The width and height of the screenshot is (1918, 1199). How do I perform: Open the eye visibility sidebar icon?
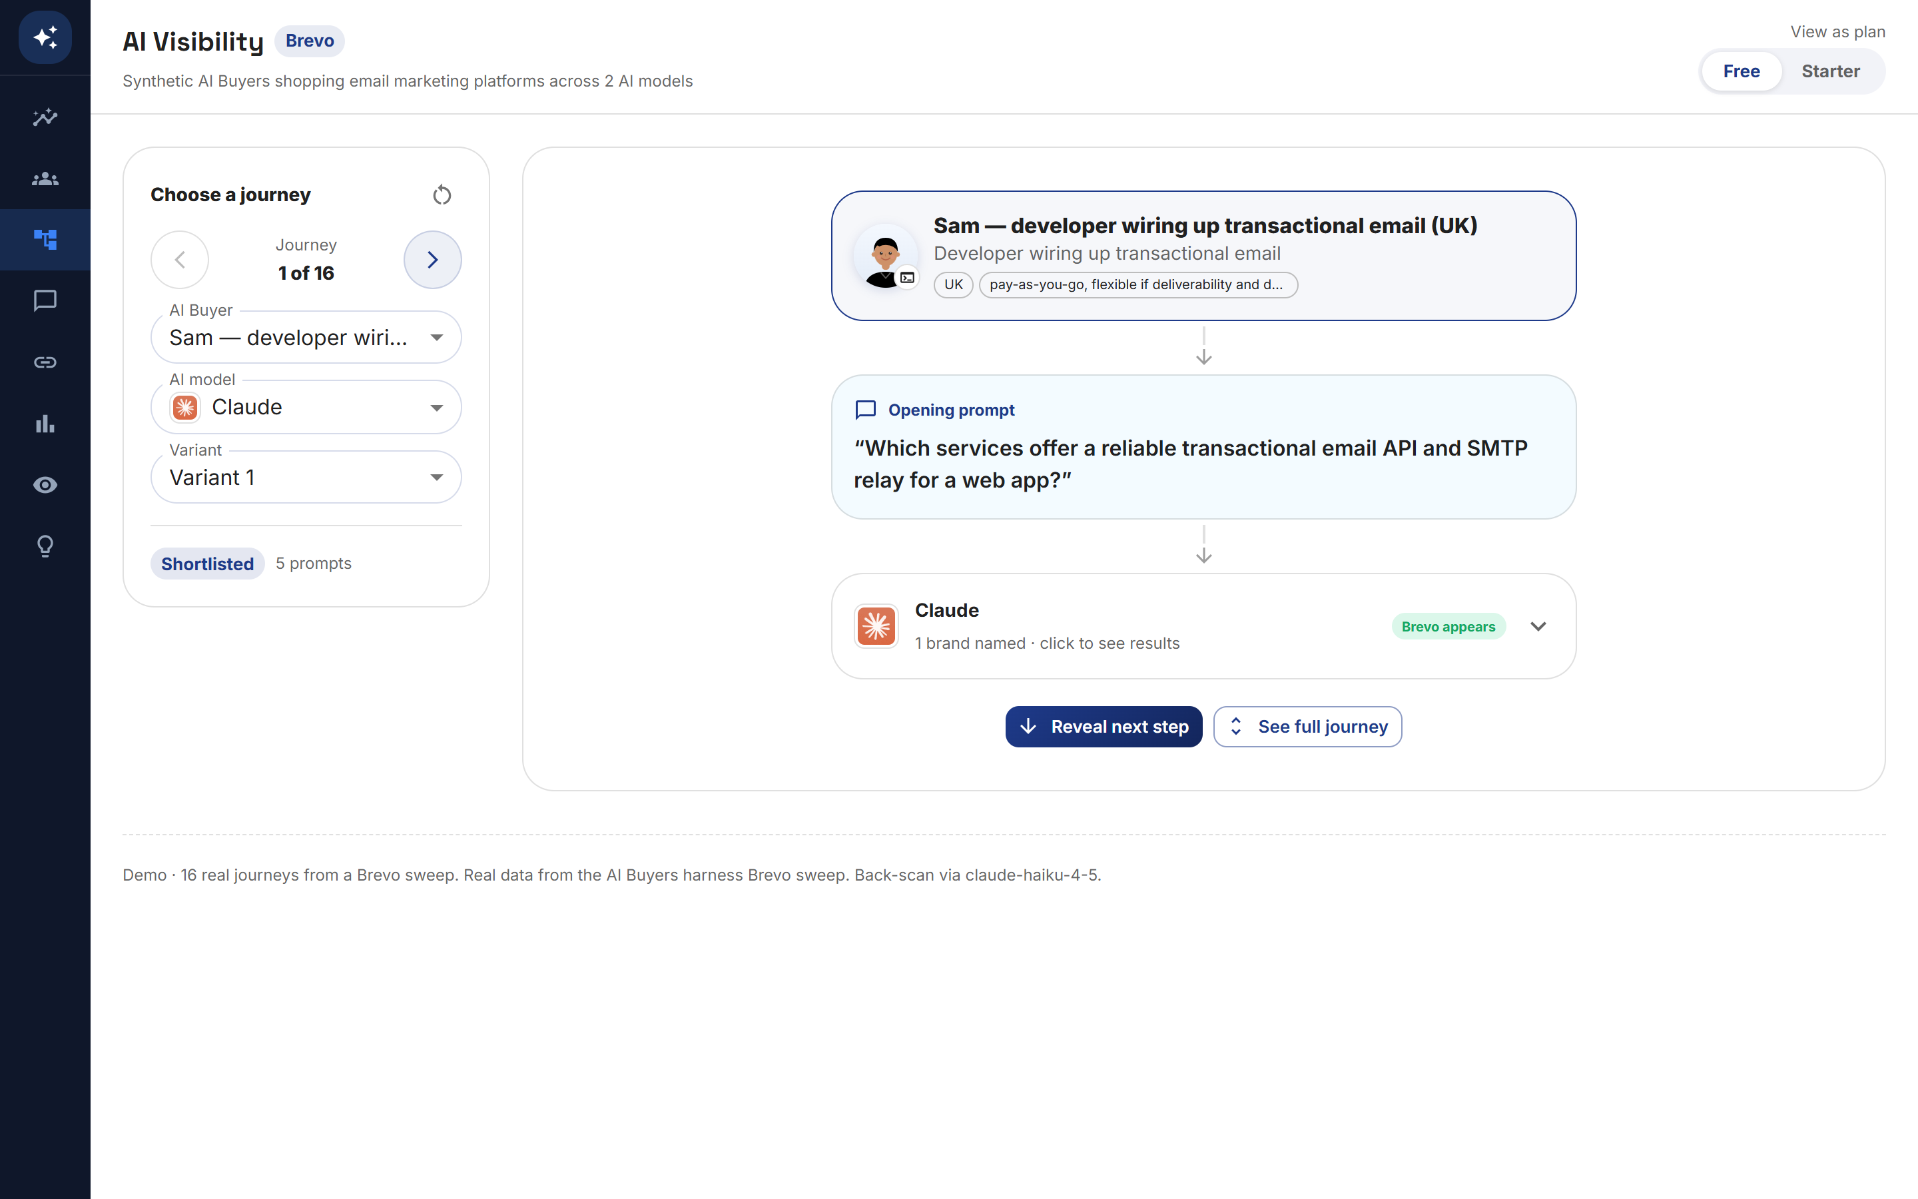click(45, 484)
